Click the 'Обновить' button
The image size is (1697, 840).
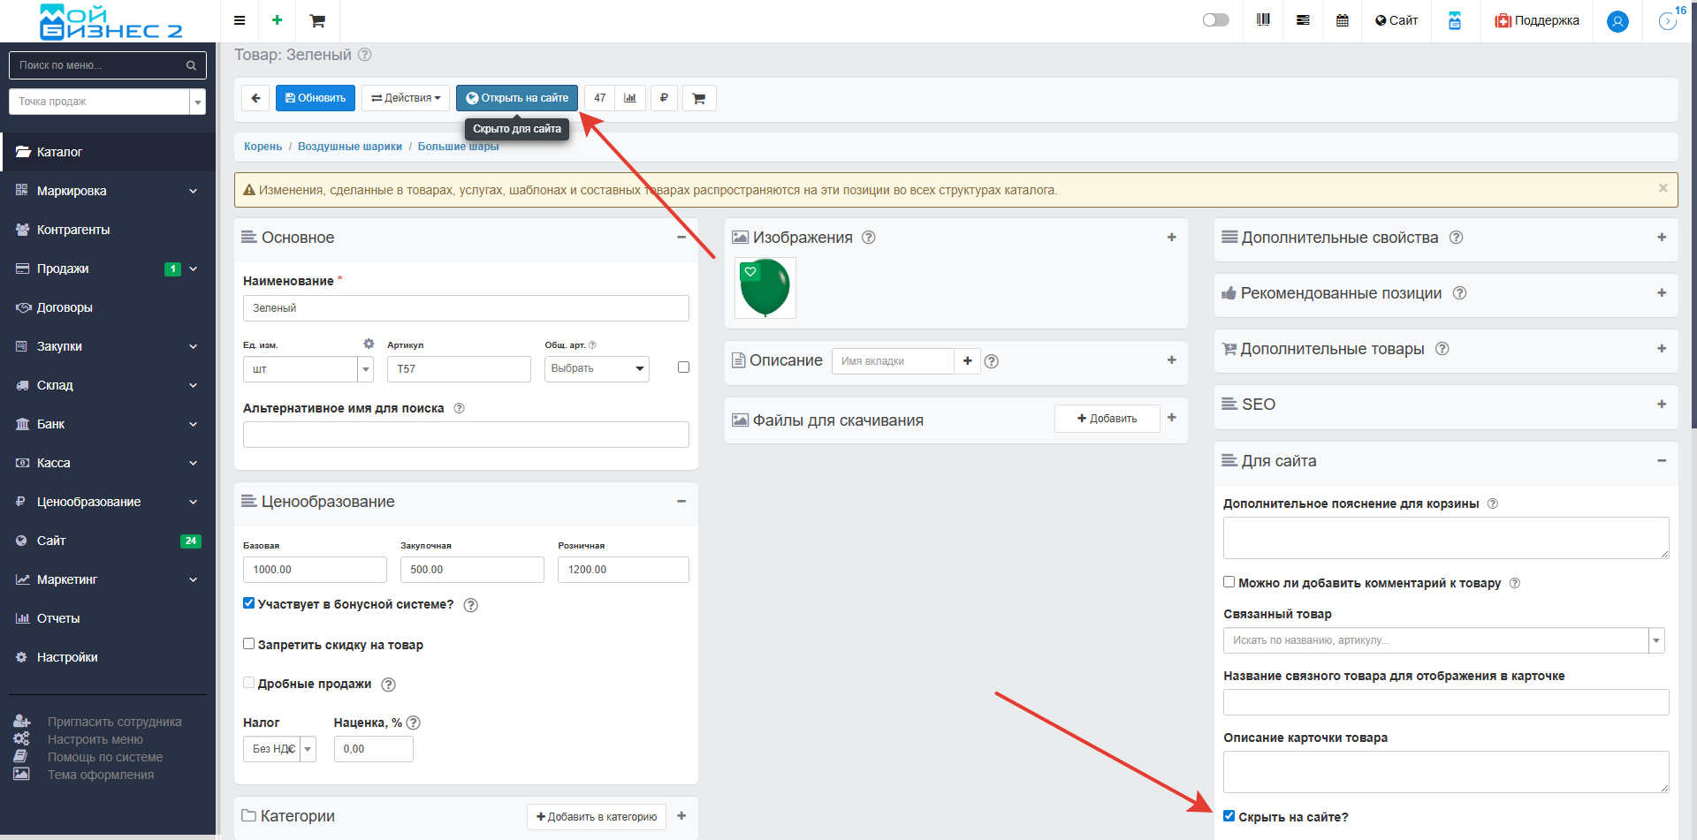pos(316,98)
